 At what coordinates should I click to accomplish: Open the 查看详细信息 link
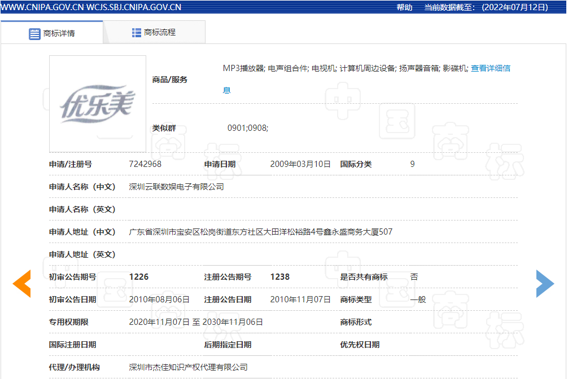tap(491, 68)
